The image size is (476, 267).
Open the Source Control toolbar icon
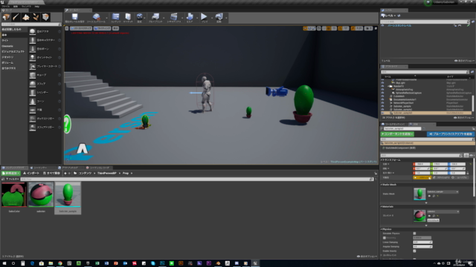96,16
